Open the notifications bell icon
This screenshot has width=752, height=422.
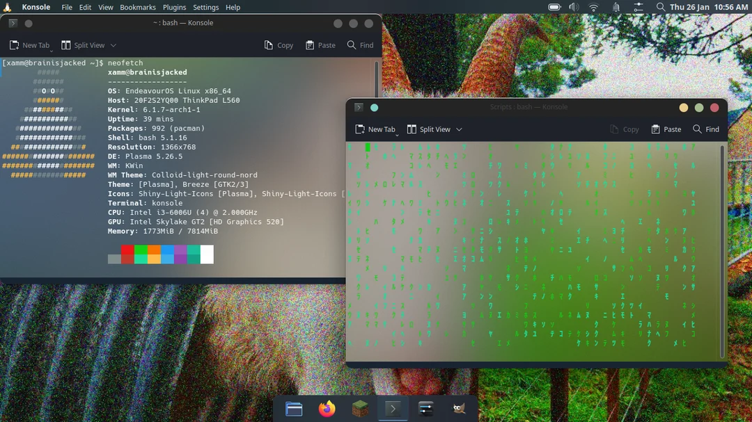(x=616, y=7)
